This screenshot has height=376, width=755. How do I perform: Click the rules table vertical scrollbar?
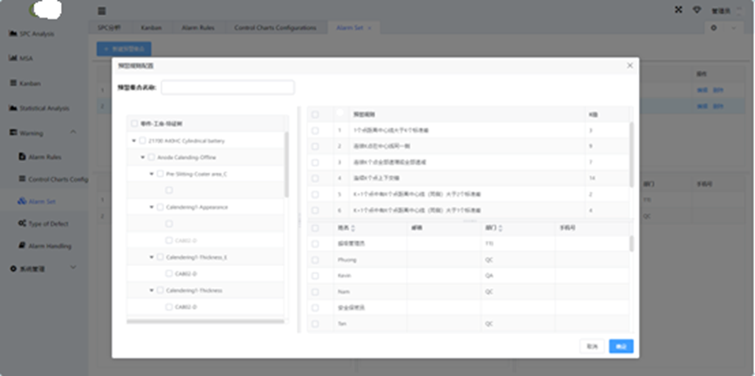632,154
